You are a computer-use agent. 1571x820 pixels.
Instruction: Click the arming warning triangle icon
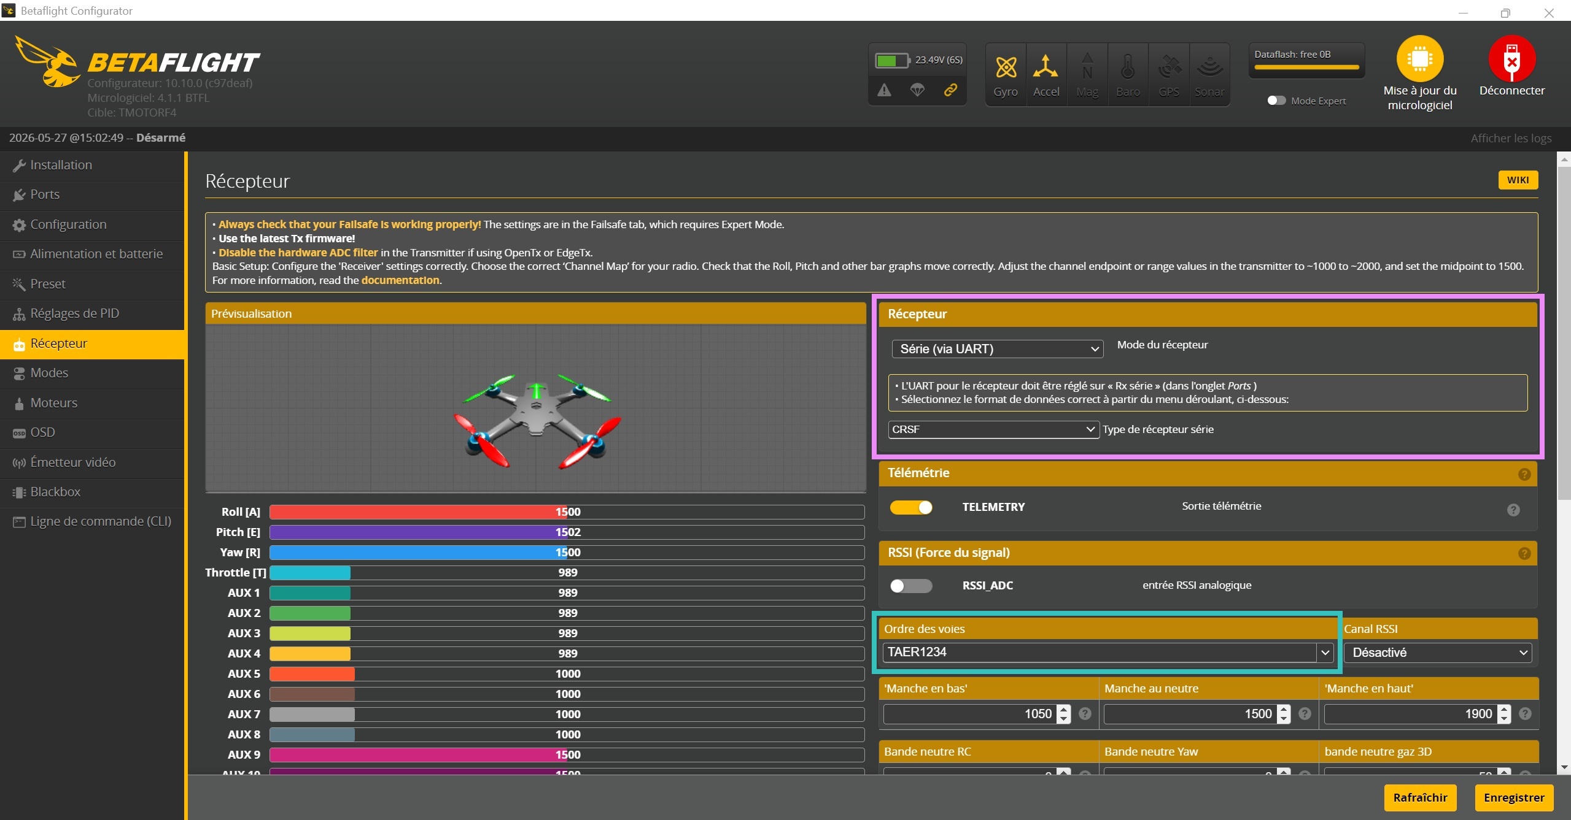click(x=884, y=90)
